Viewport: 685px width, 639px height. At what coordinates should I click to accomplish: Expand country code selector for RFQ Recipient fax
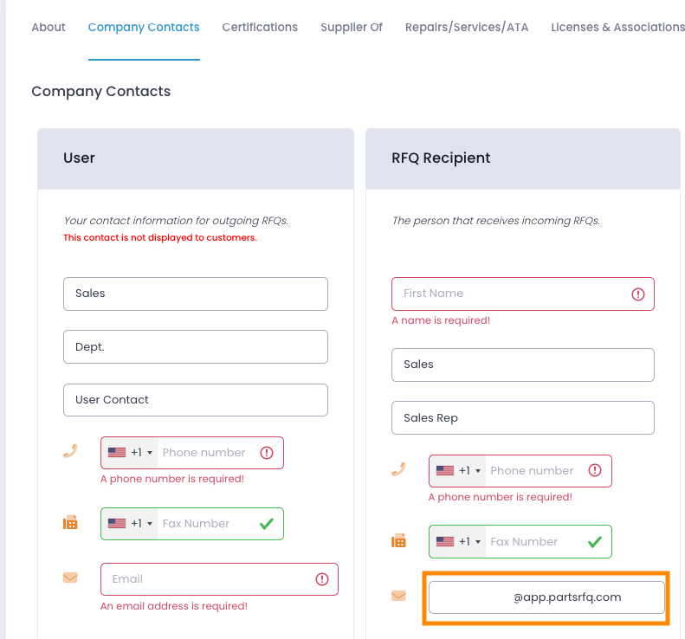(x=457, y=542)
